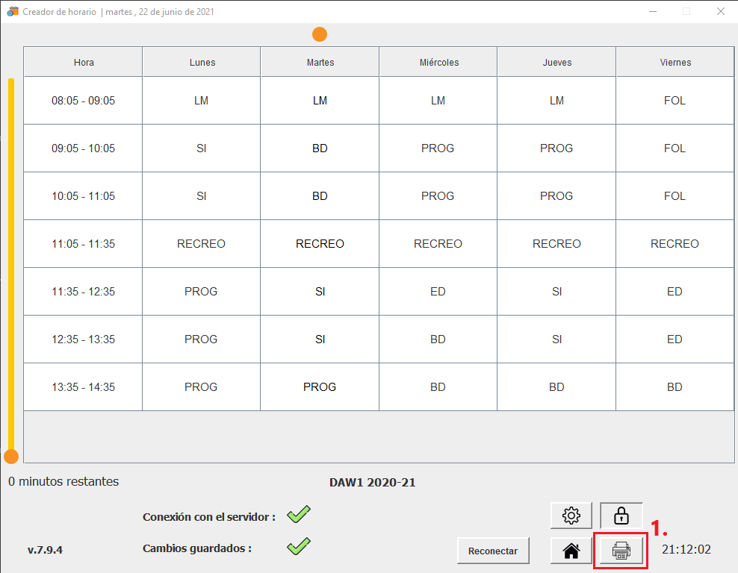Close the Creador de horario window
The height and width of the screenshot is (573, 738).
720,12
